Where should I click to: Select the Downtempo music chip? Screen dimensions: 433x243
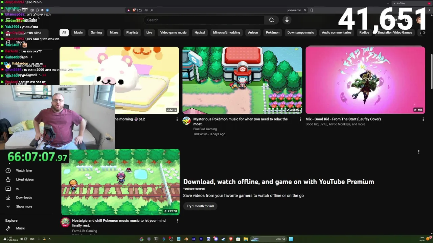pyautogui.click(x=301, y=32)
